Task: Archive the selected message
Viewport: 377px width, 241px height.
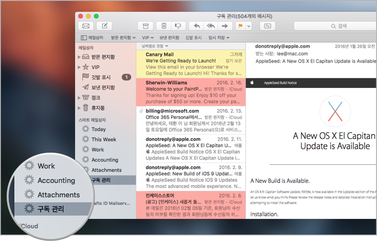Action: (x=146, y=26)
